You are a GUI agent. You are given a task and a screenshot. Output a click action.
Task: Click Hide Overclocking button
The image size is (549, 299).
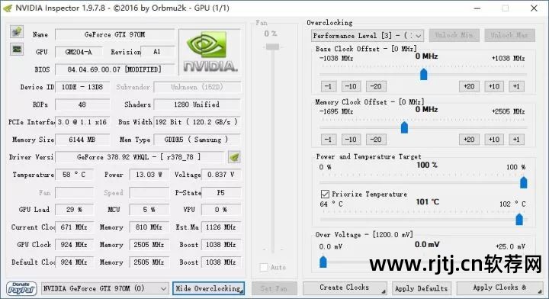click(208, 288)
